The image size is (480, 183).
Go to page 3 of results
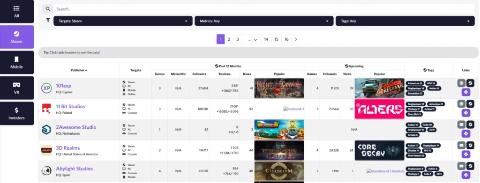[238, 39]
